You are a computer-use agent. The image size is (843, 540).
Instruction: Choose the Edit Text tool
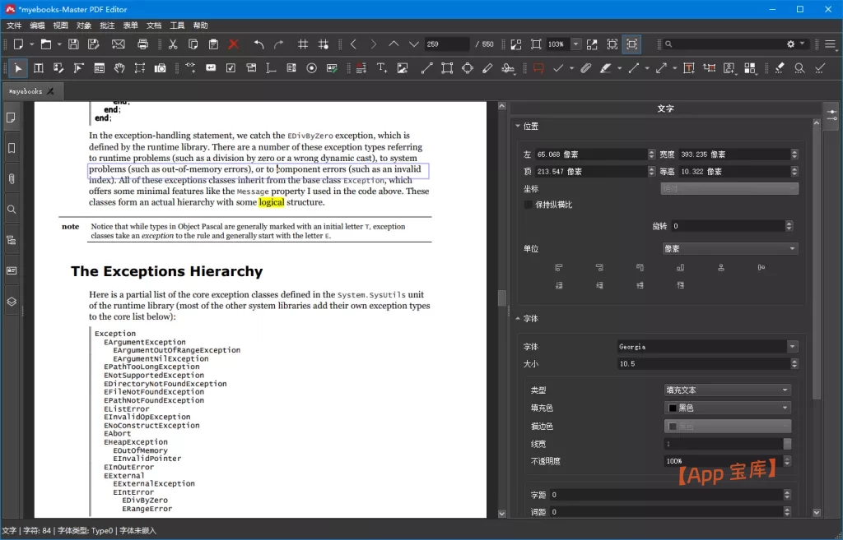38,68
